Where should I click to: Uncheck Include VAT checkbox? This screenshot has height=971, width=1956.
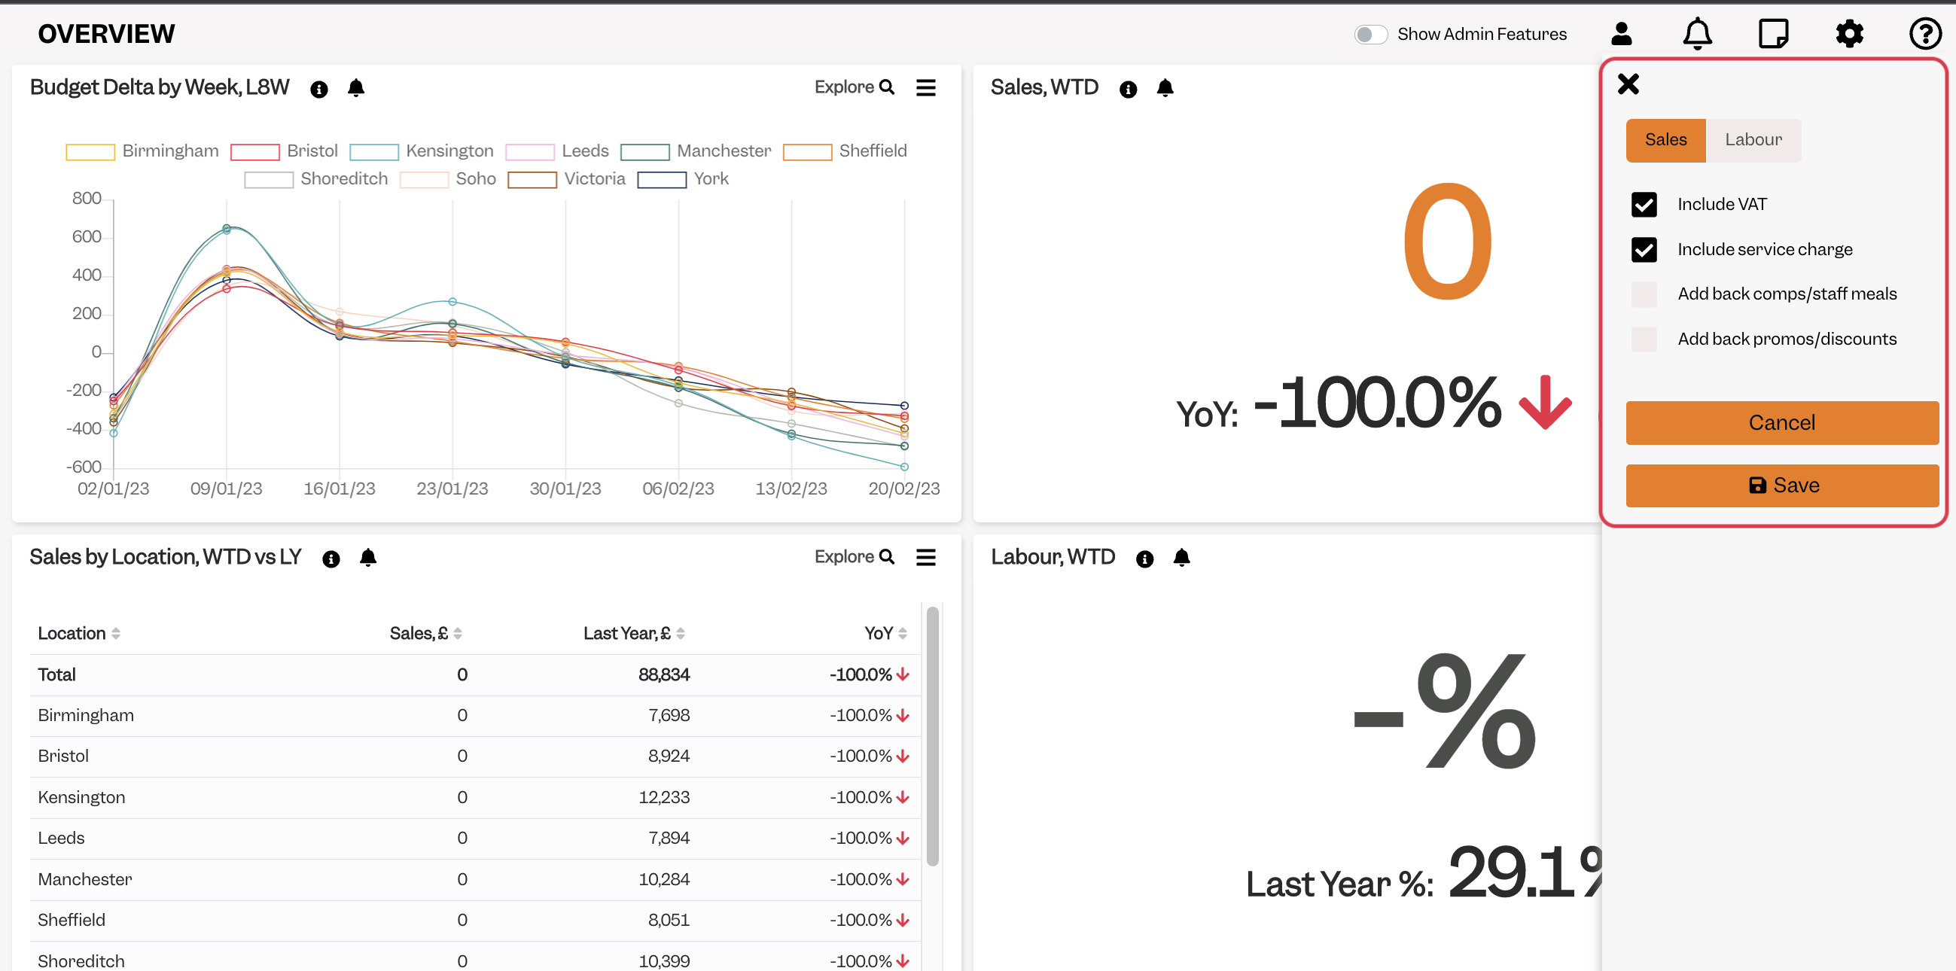point(1644,204)
